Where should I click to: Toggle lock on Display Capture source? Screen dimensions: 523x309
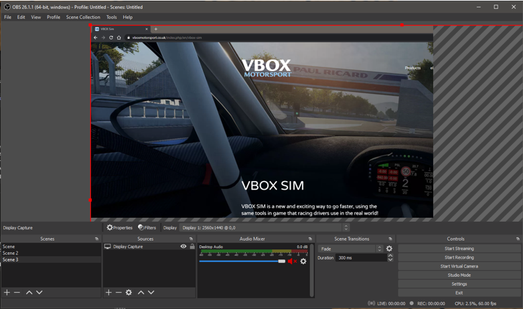pos(192,246)
